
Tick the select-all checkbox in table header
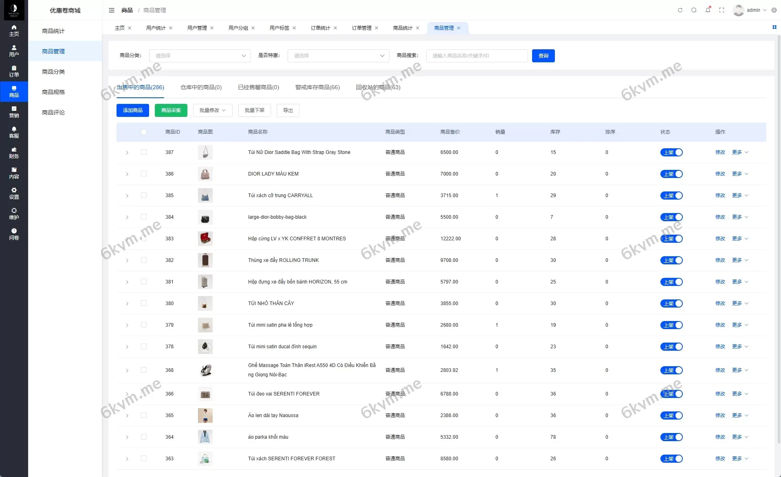click(144, 132)
